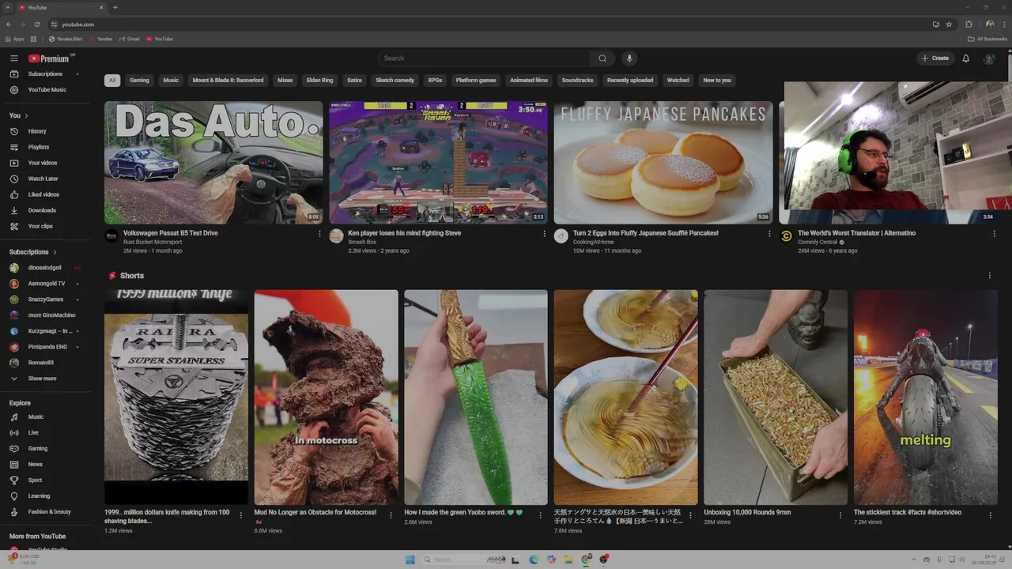
Task: Select the Recently uploaded chip
Action: tap(630, 81)
